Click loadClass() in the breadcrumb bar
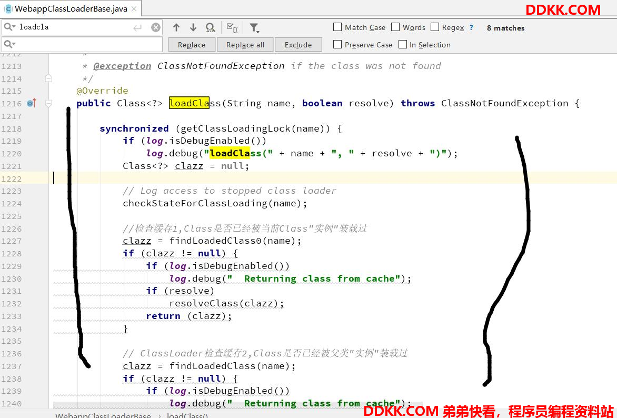Viewport: 617px width, 418px height. coord(187,415)
